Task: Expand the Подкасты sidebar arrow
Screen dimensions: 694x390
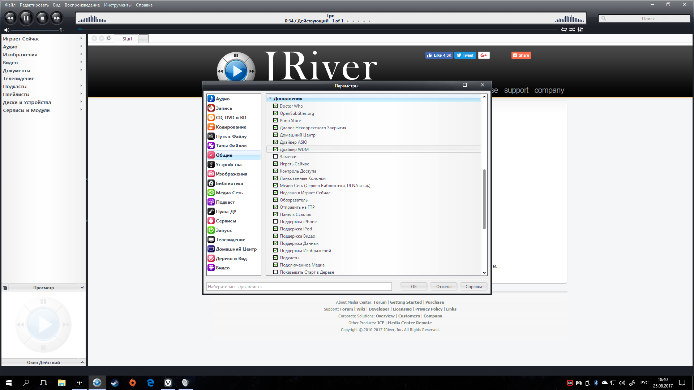Action: click(x=81, y=86)
